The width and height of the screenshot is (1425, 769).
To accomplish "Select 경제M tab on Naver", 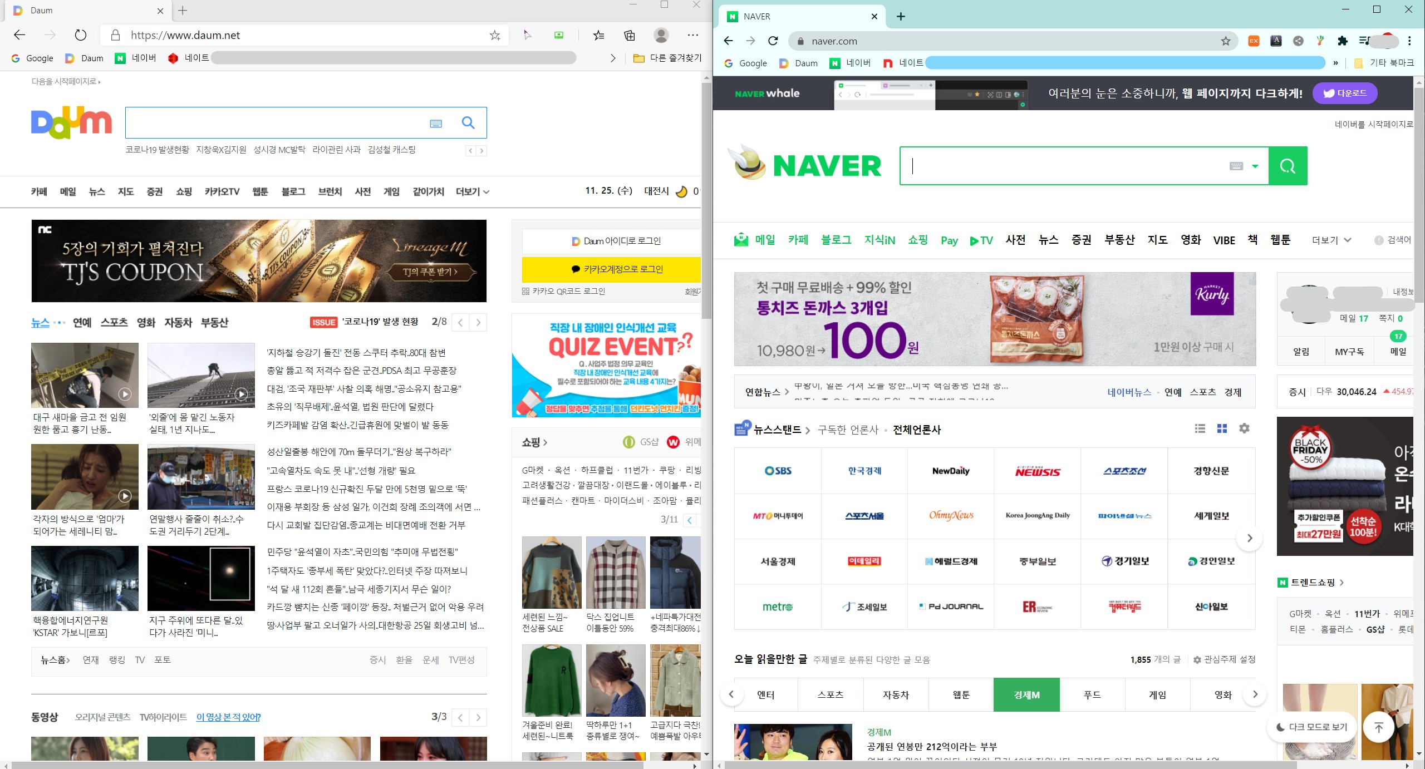I will point(1026,694).
